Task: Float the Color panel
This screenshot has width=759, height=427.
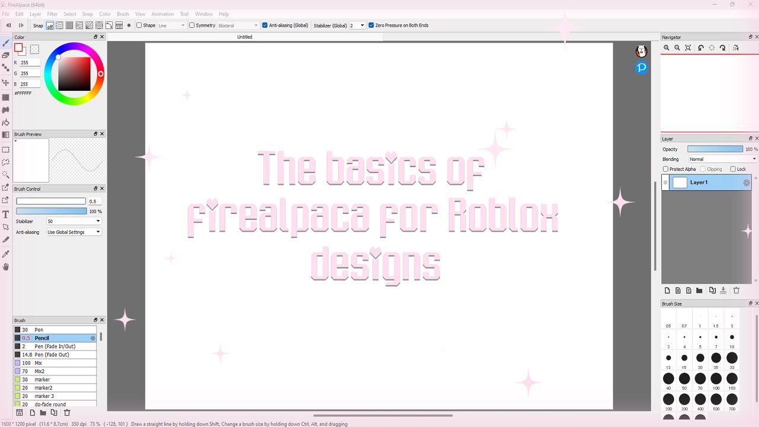Action: (95, 37)
